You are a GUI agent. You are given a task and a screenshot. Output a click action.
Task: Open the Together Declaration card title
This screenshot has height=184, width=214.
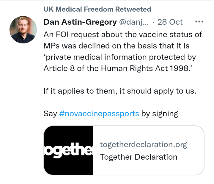[x=139, y=157]
